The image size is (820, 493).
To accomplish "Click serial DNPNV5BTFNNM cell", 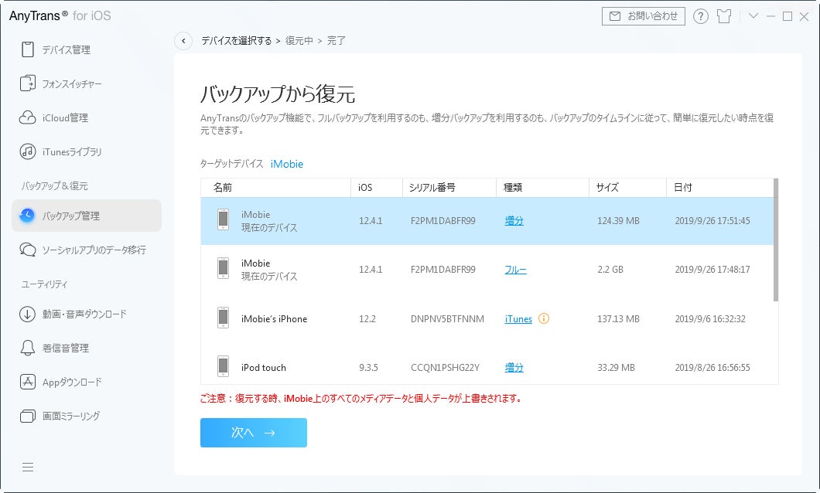I will [x=447, y=319].
